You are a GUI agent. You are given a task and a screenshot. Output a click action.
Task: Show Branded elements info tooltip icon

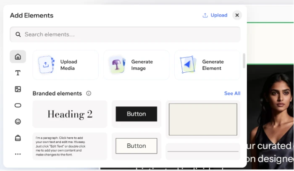point(89,93)
